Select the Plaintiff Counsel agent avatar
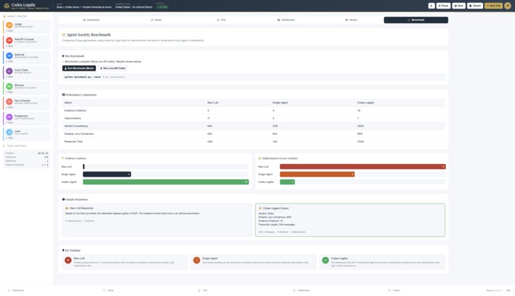The height and width of the screenshot is (296, 515). [9, 40]
